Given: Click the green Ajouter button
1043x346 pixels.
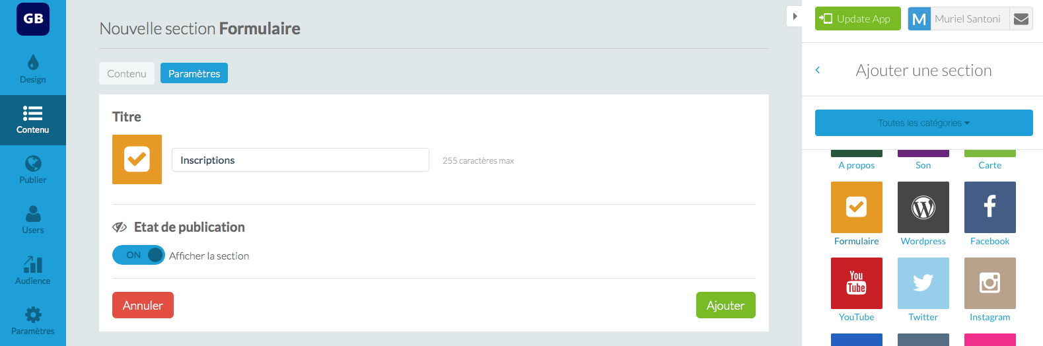Looking at the screenshot, I should click(x=725, y=305).
